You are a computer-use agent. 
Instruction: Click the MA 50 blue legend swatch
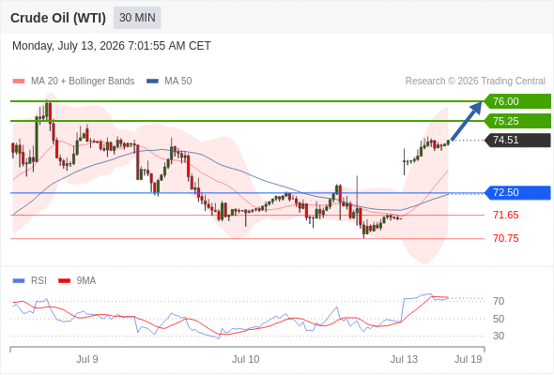(x=152, y=82)
